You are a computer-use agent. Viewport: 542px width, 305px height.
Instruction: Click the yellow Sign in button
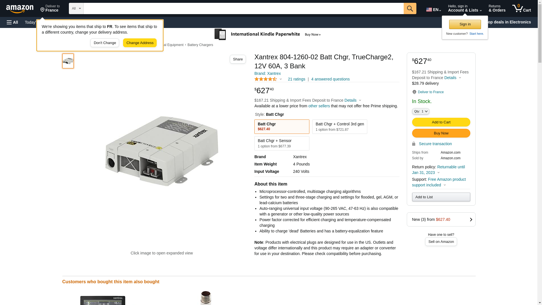465,24
